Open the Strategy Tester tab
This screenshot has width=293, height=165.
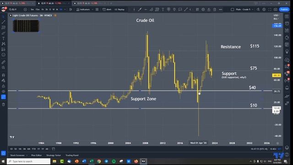(x=54, y=155)
